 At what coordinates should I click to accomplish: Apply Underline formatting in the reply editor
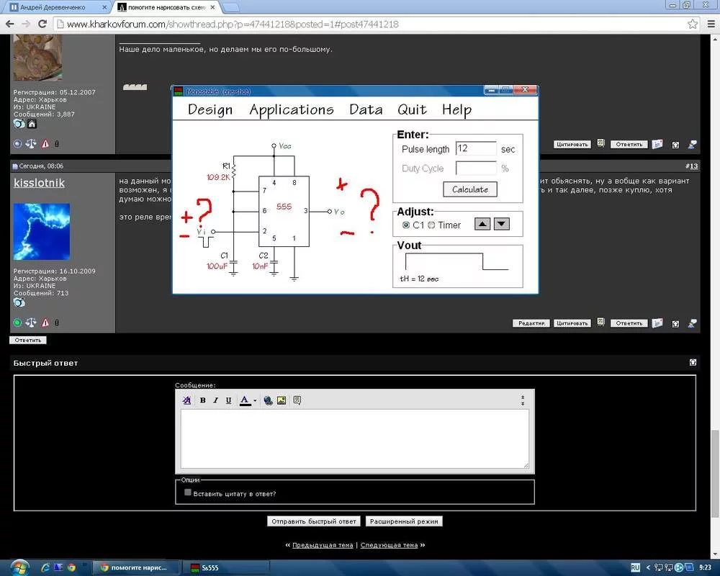[229, 400]
